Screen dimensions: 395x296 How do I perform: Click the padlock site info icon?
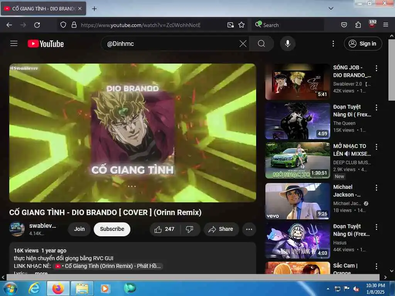point(74,25)
